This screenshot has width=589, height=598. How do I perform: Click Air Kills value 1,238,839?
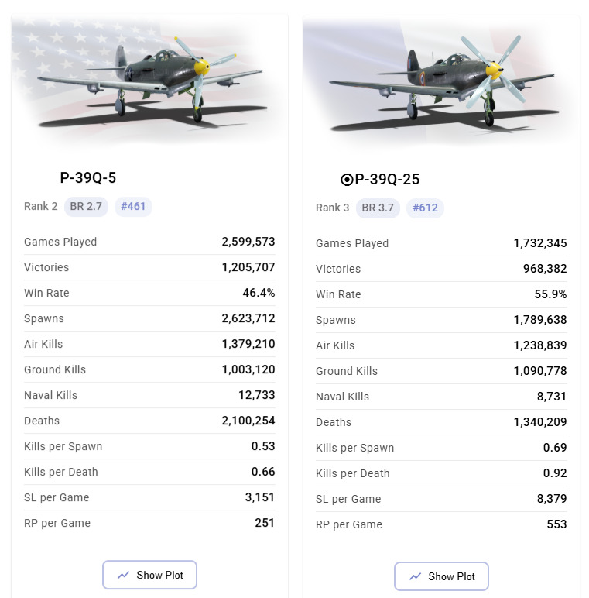pos(539,345)
